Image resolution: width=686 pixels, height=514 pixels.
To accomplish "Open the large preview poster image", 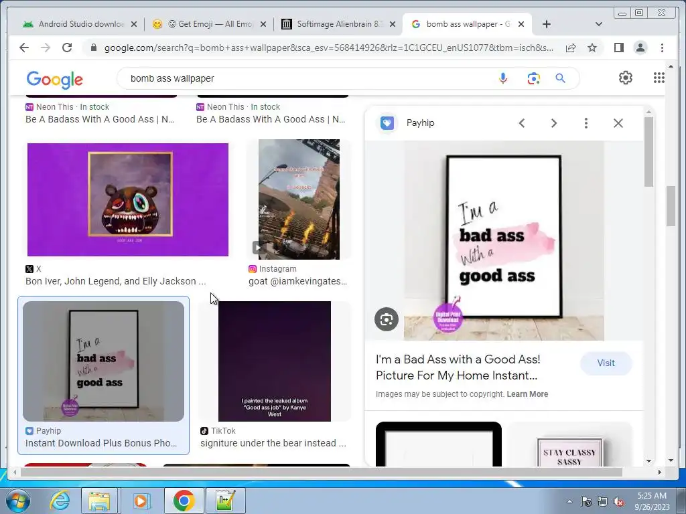I will (504, 241).
